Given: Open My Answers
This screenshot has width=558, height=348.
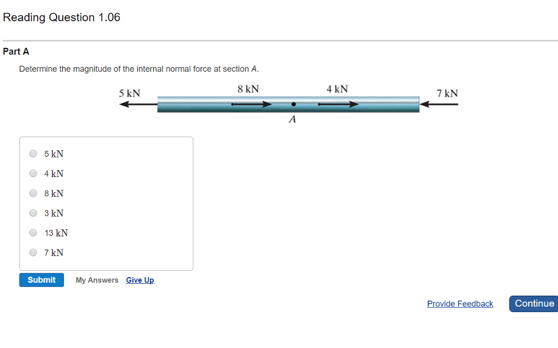Looking at the screenshot, I should click(97, 280).
